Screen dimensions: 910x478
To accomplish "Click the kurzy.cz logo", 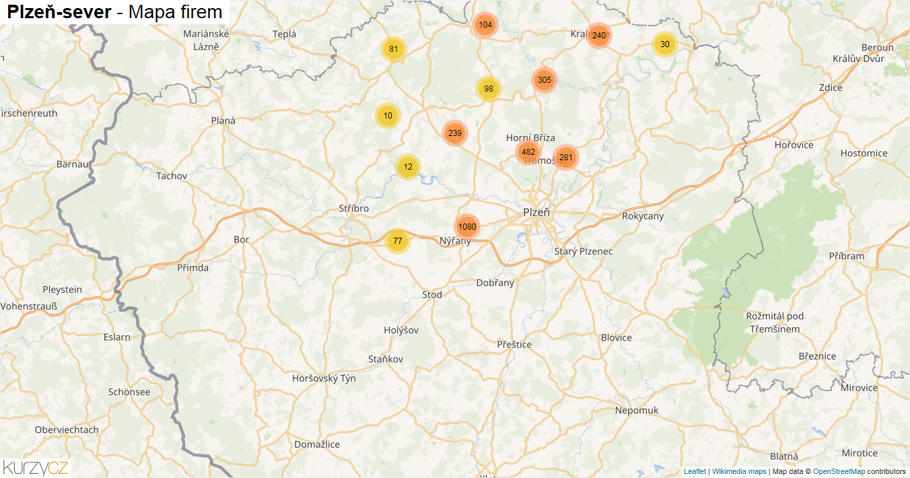I will tap(36, 467).
